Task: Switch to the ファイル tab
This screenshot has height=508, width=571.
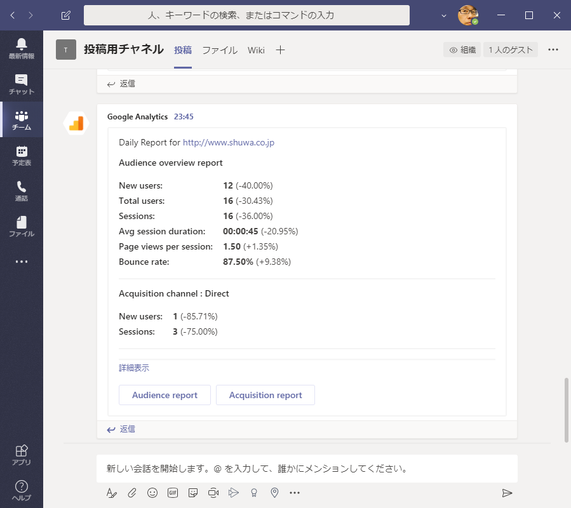Action: click(220, 50)
